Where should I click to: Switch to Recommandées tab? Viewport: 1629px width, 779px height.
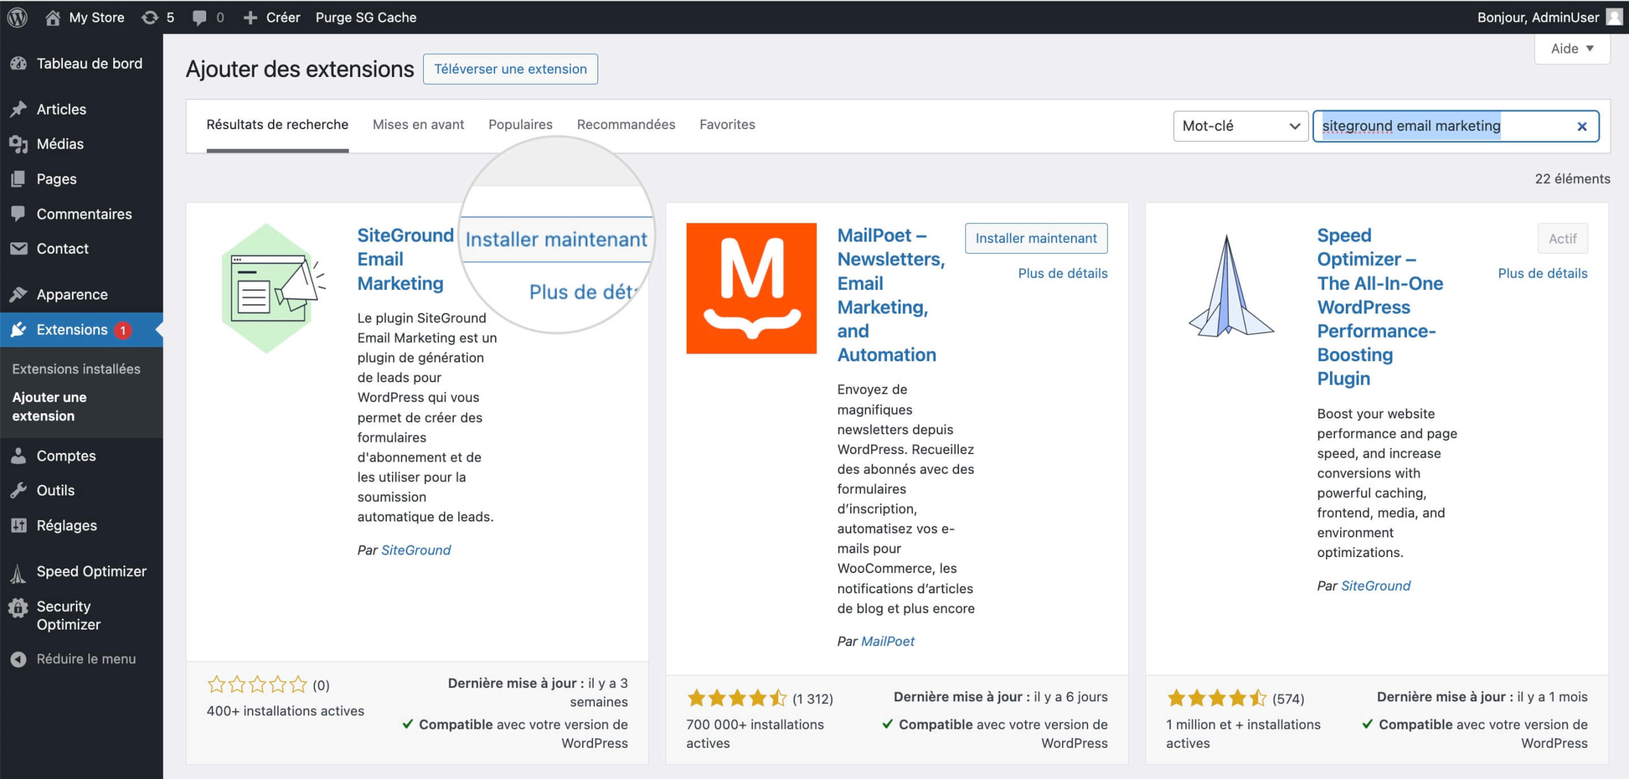(x=626, y=125)
